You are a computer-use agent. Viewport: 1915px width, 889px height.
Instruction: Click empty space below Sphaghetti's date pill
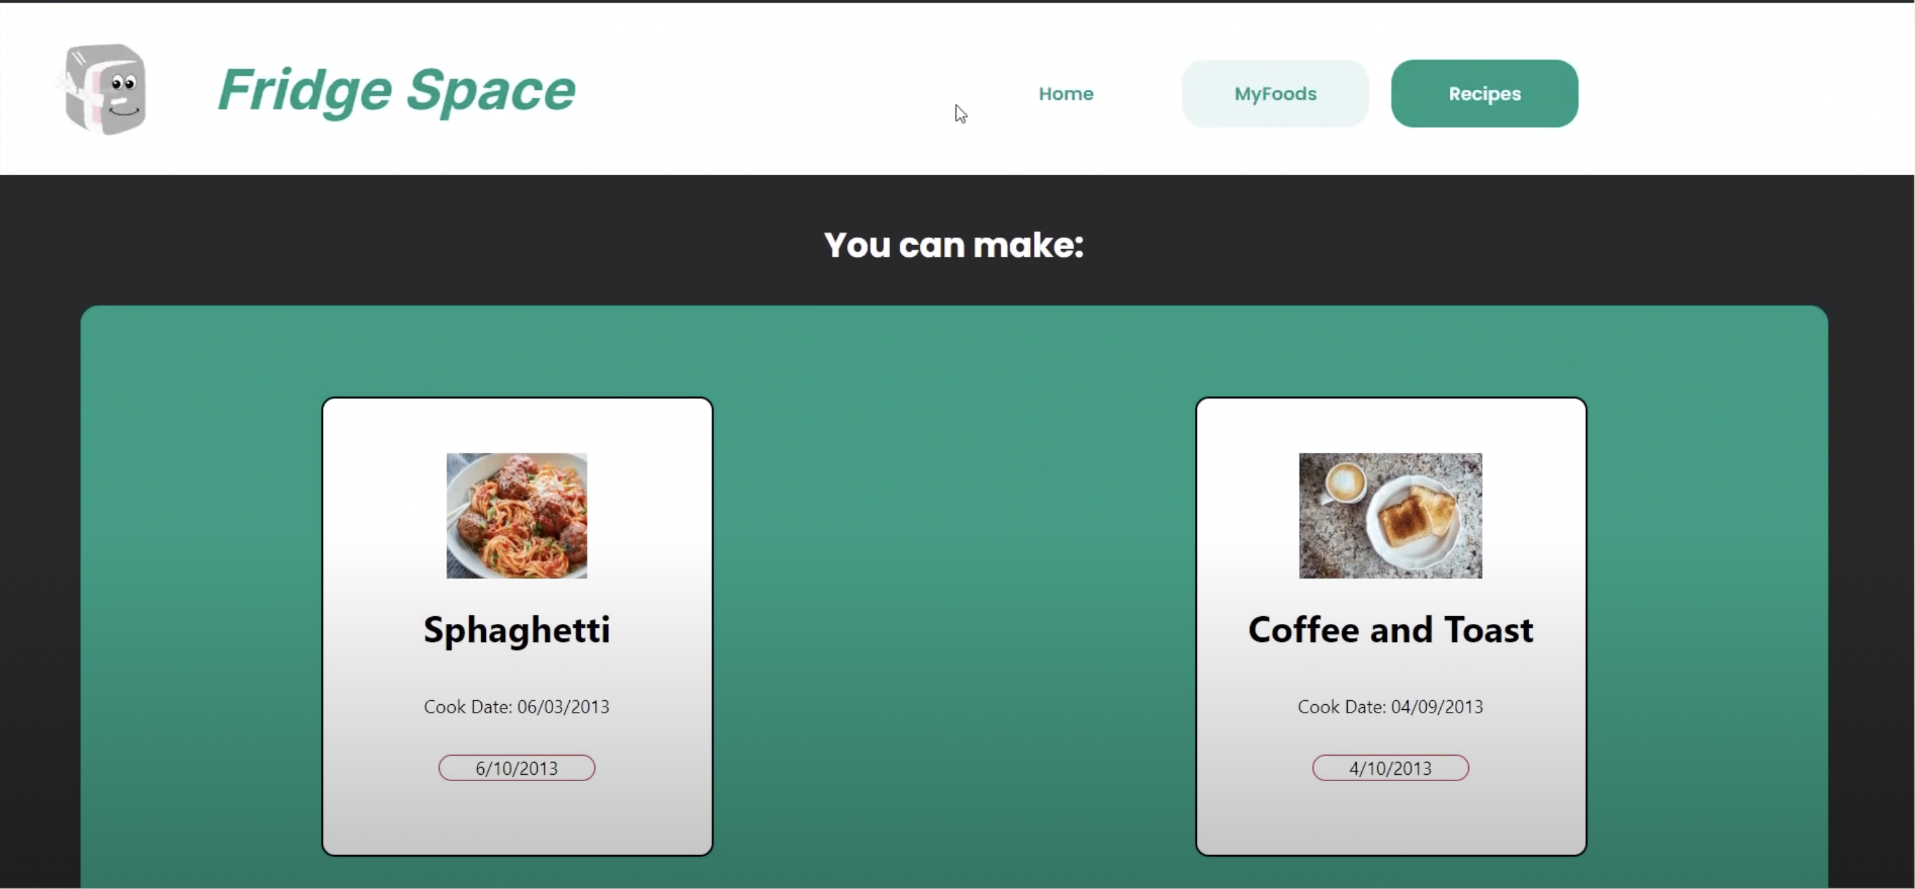pos(517,818)
